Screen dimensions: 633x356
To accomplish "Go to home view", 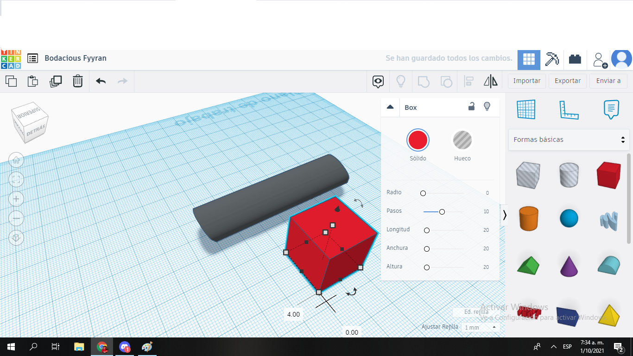I will pos(16,160).
